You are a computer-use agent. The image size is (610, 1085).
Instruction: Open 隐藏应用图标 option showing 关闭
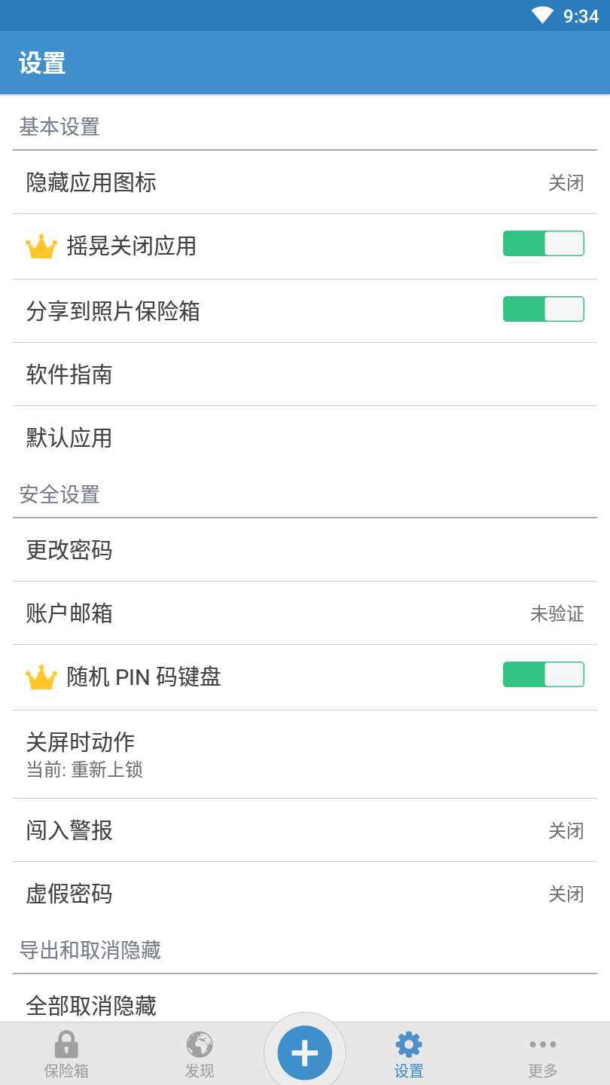pyautogui.click(x=305, y=182)
